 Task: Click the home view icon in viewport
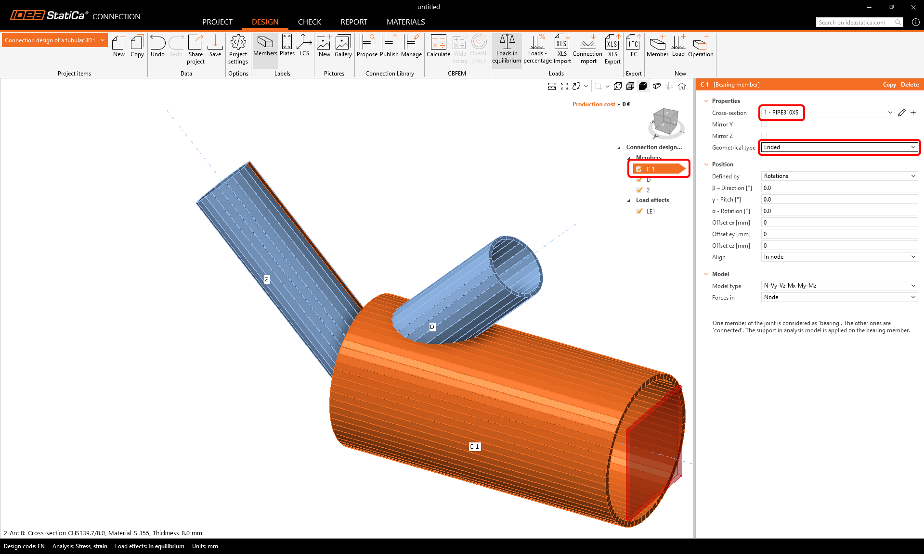tap(682, 86)
